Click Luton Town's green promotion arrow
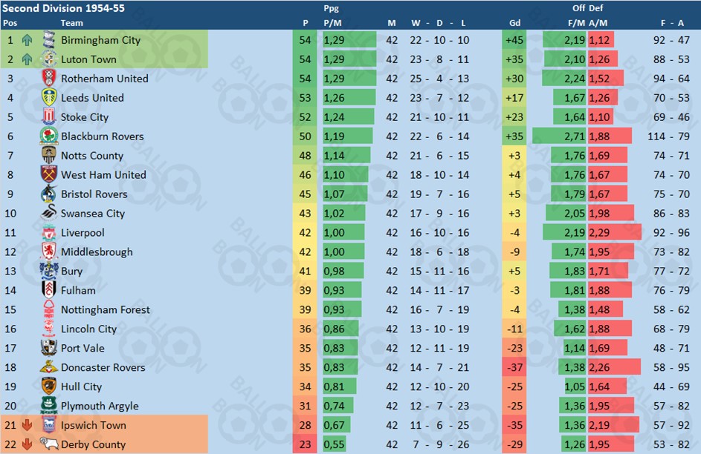 pos(28,59)
